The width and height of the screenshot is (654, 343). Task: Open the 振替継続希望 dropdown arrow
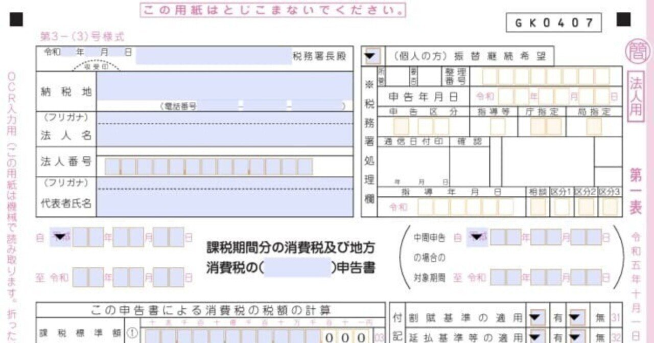(371, 56)
